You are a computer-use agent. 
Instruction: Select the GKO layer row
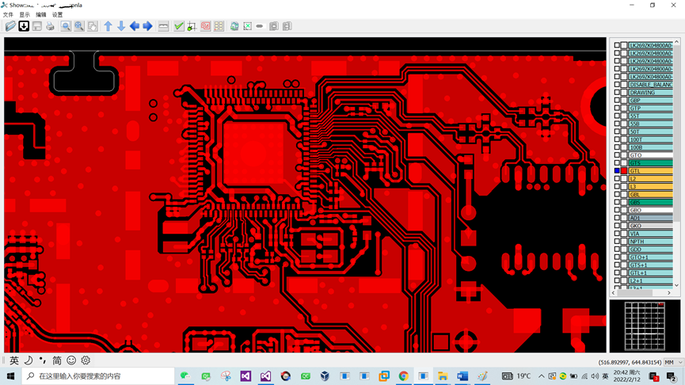[x=650, y=226]
